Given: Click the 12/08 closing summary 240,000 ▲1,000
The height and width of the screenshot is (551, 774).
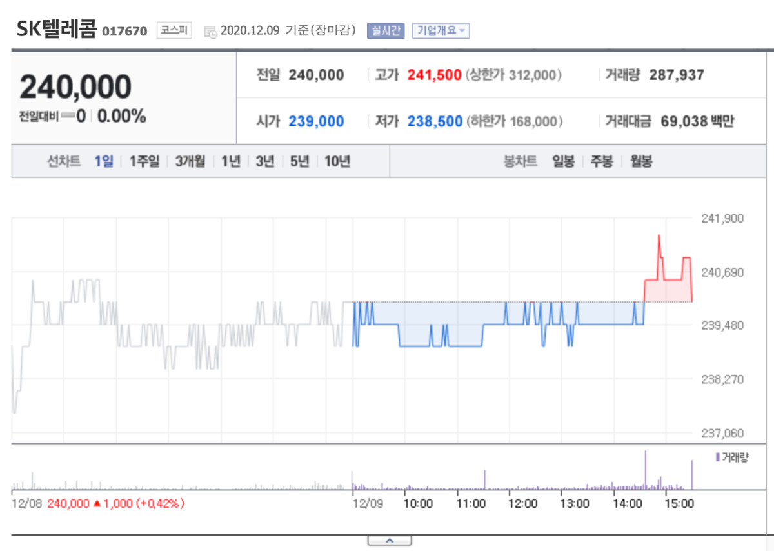Looking at the screenshot, I should coord(116,503).
